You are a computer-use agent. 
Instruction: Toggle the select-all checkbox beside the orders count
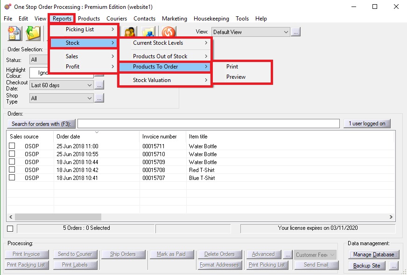pyautogui.click(x=10, y=228)
